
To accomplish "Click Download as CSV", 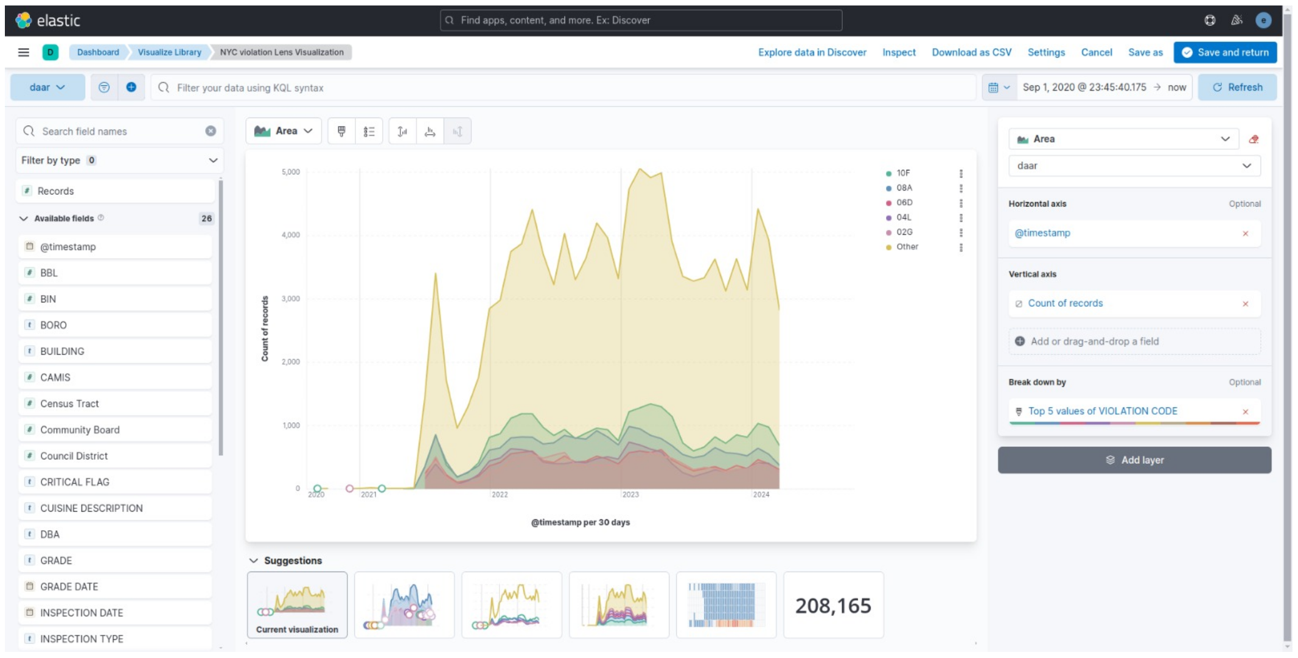I will (971, 52).
